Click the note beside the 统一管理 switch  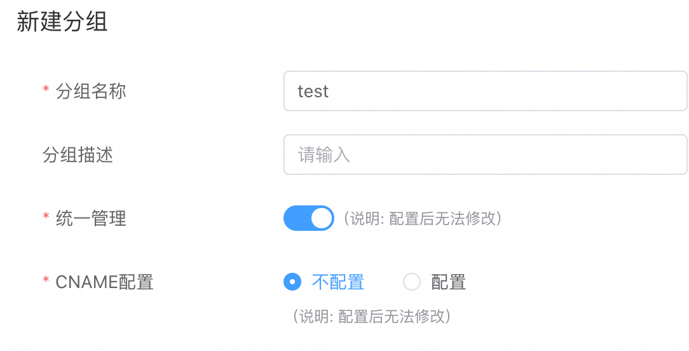coord(423,219)
